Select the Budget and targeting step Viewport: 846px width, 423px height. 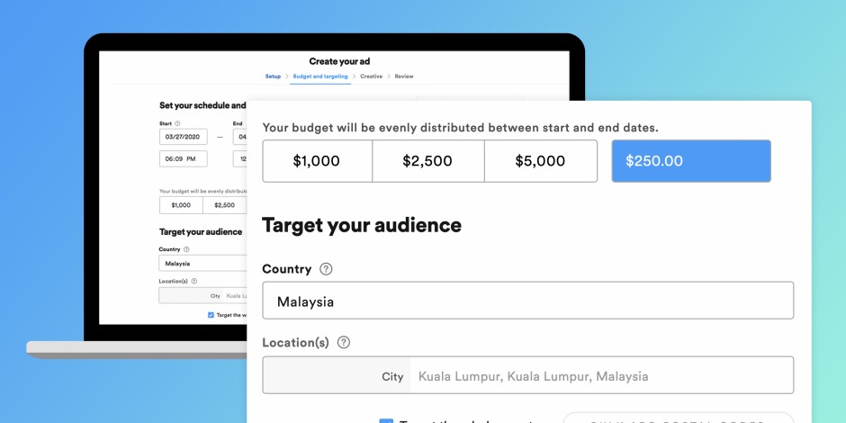[320, 76]
